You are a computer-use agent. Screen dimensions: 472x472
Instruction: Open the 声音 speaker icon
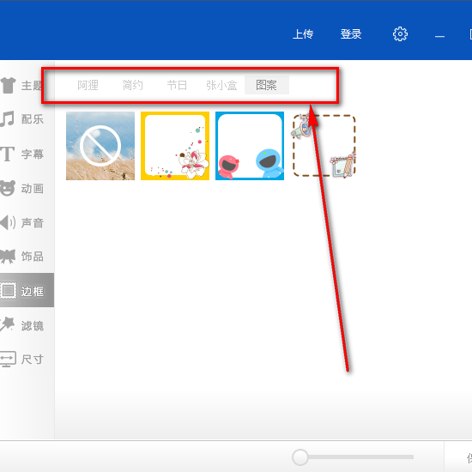coord(8,223)
